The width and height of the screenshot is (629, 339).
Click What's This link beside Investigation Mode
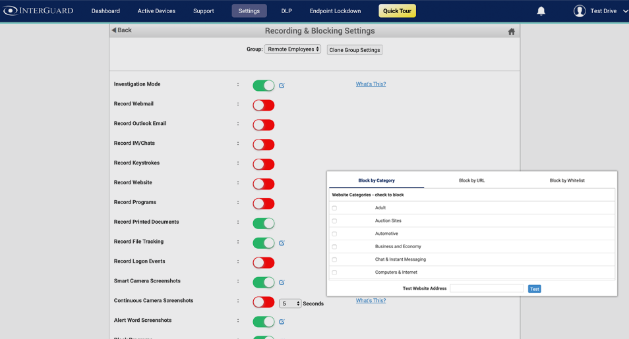[371, 84]
